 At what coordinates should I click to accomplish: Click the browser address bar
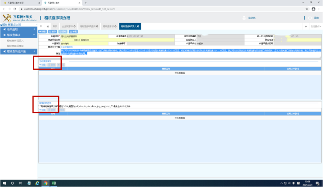[x=160, y=9]
